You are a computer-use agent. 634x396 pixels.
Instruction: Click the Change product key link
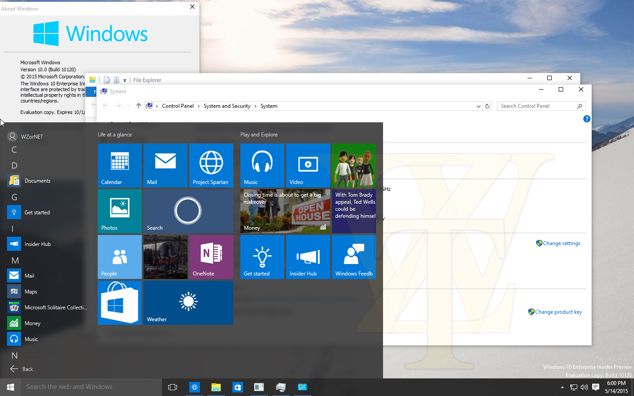(558, 312)
